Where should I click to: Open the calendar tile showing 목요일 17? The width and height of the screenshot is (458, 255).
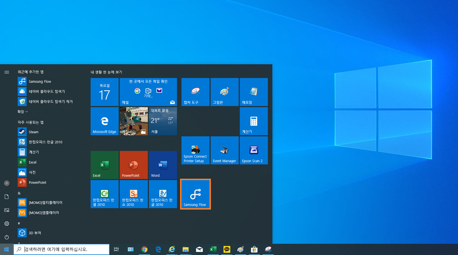pyautogui.click(x=105, y=92)
